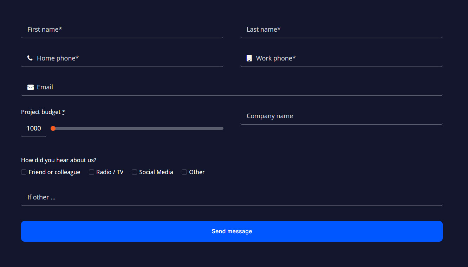Viewport: 468px width, 267px height.
Task: Check the Friend or colleague checkbox
Action: tap(24, 172)
